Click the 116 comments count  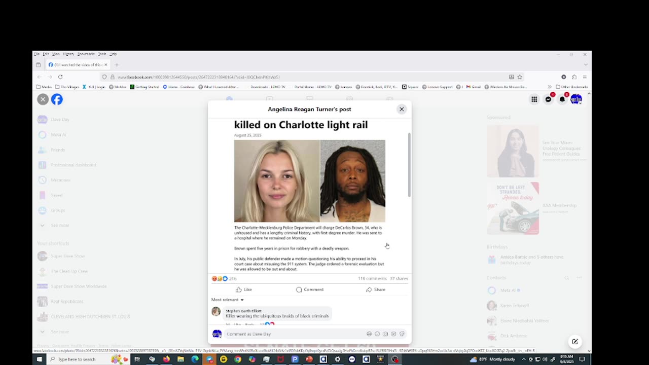point(372,278)
